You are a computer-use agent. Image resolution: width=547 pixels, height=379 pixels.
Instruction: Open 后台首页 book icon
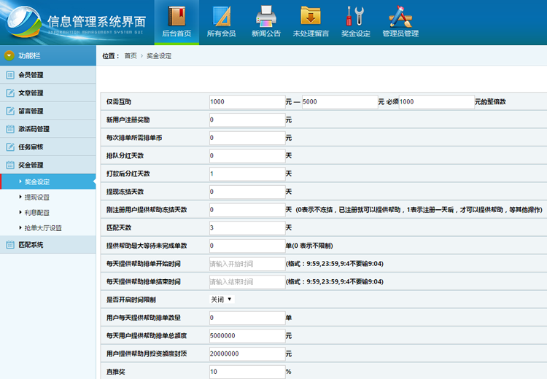[176, 16]
